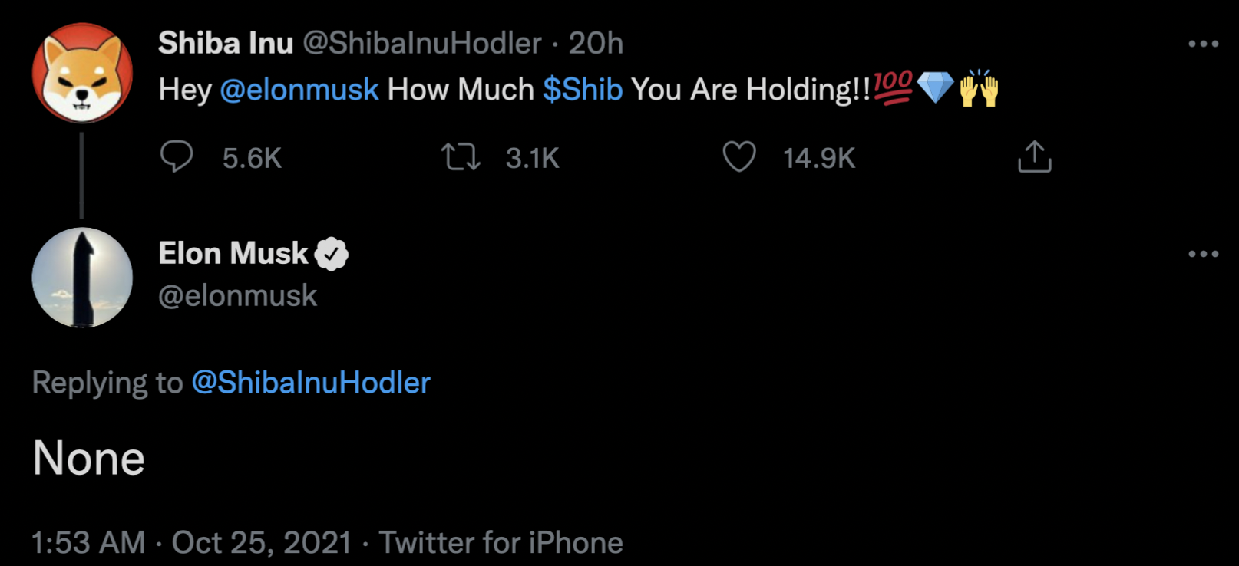
Task: Click the $Shib cashtag link
Action: 583,90
